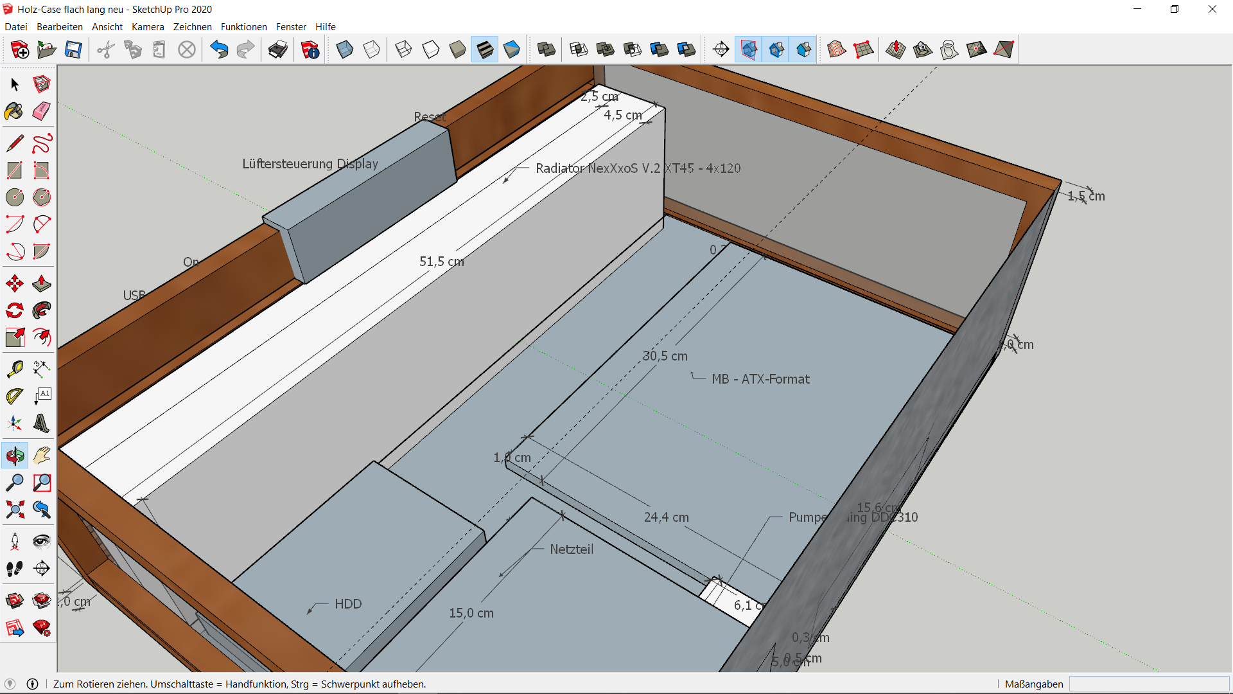Image resolution: width=1233 pixels, height=694 pixels.
Task: Toggle X-Ray face style
Action: pyautogui.click(x=345, y=49)
